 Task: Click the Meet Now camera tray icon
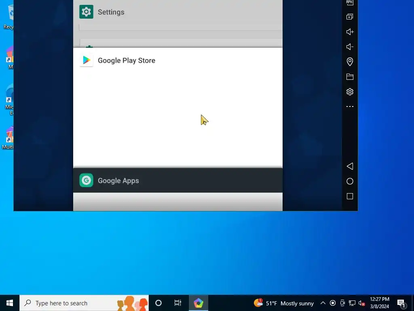pyautogui.click(x=342, y=303)
